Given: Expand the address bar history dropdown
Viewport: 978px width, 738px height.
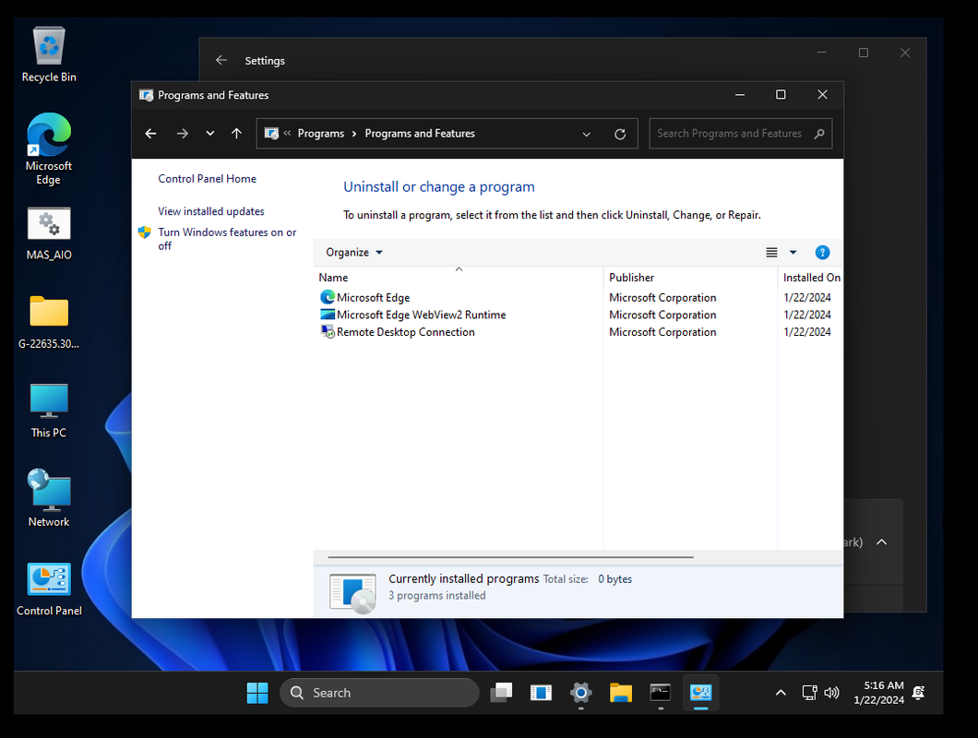Looking at the screenshot, I should [586, 134].
